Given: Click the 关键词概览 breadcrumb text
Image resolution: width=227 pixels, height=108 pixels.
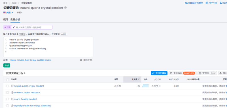Looking at the screenshot, I should [26, 3].
